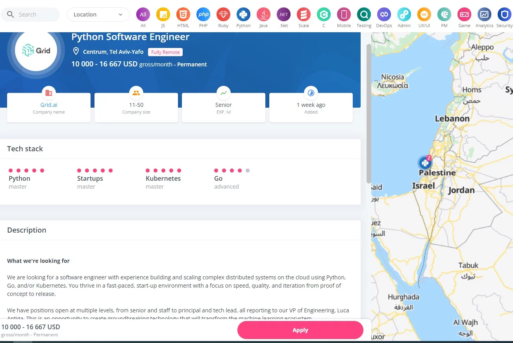Click the Python map marker near Palestine
This screenshot has height=343, width=513.
(x=425, y=162)
